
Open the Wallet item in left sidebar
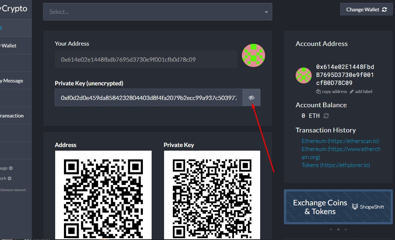[x=16, y=46]
